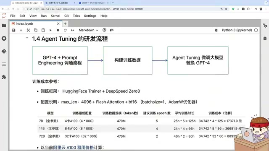Image resolution: width=269 pixels, height=151 pixels.
Task: Open the Edit menu
Action: pyautogui.click(x=22, y=16)
